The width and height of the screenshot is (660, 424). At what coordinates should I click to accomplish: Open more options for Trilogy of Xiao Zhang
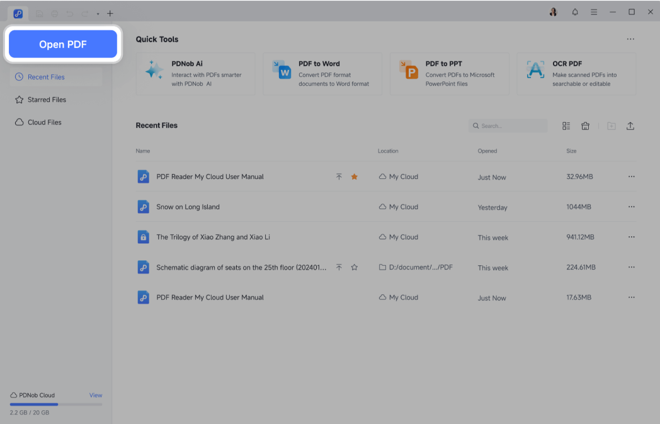pyautogui.click(x=632, y=237)
